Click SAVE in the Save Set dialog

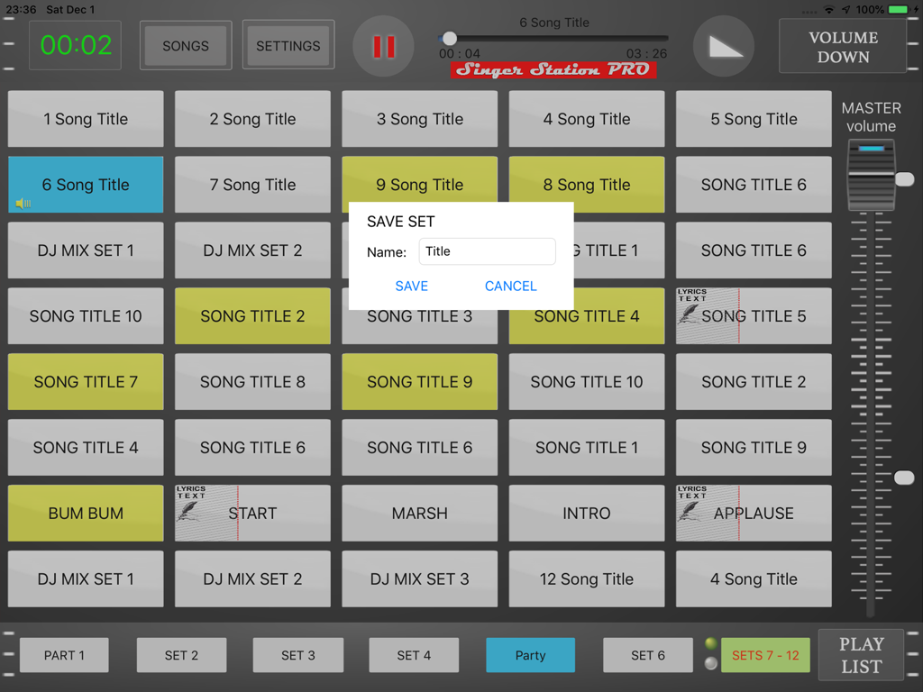pos(412,286)
